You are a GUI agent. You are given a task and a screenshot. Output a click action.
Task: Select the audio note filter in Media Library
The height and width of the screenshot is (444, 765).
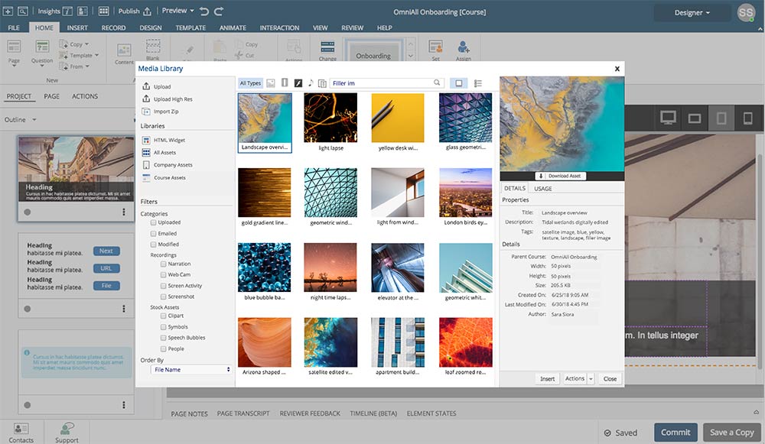(x=310, y=83)
